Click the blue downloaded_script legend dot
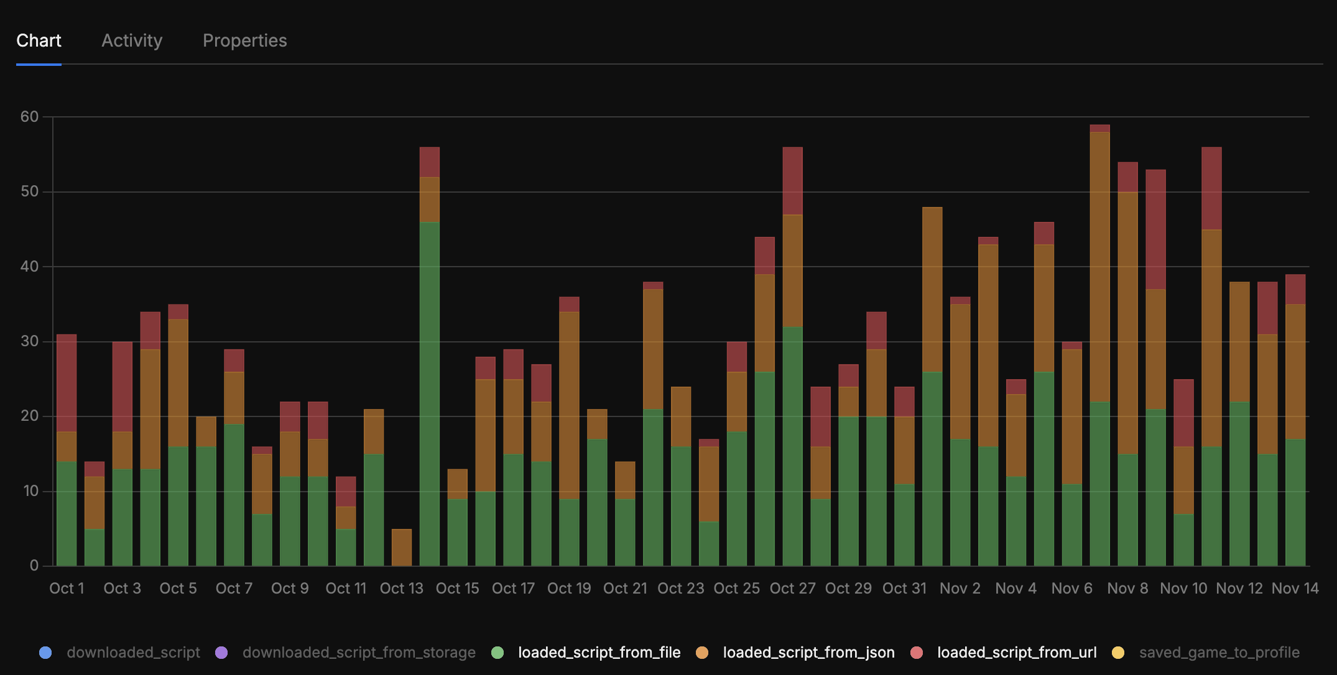This screenshot has height=675, width=1337. click(45, 653)
